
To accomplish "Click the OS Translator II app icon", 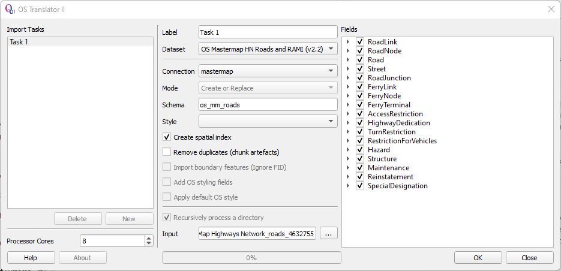I will point(10,10).
